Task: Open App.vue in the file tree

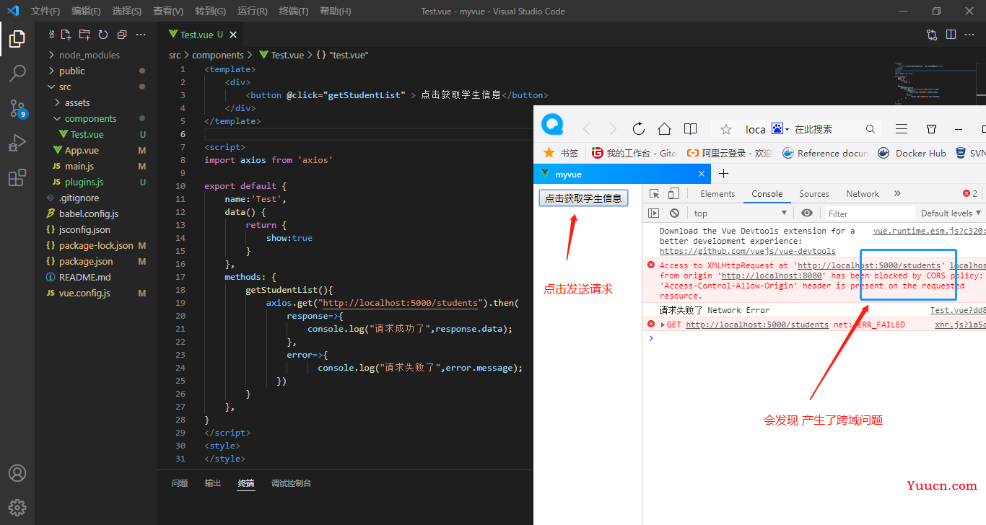Action: [82, 150]
